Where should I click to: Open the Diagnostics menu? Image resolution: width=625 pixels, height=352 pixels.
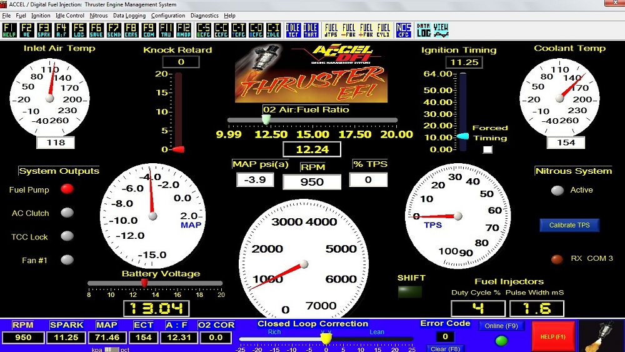204,16
